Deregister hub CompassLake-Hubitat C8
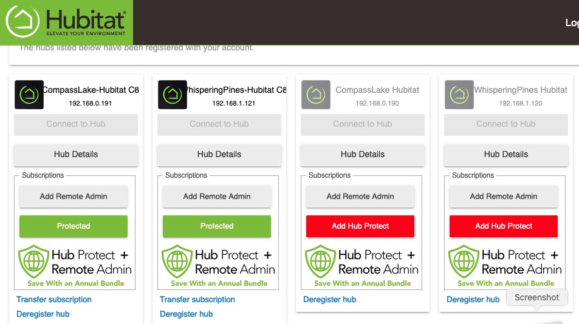 (x=43, y=314)
